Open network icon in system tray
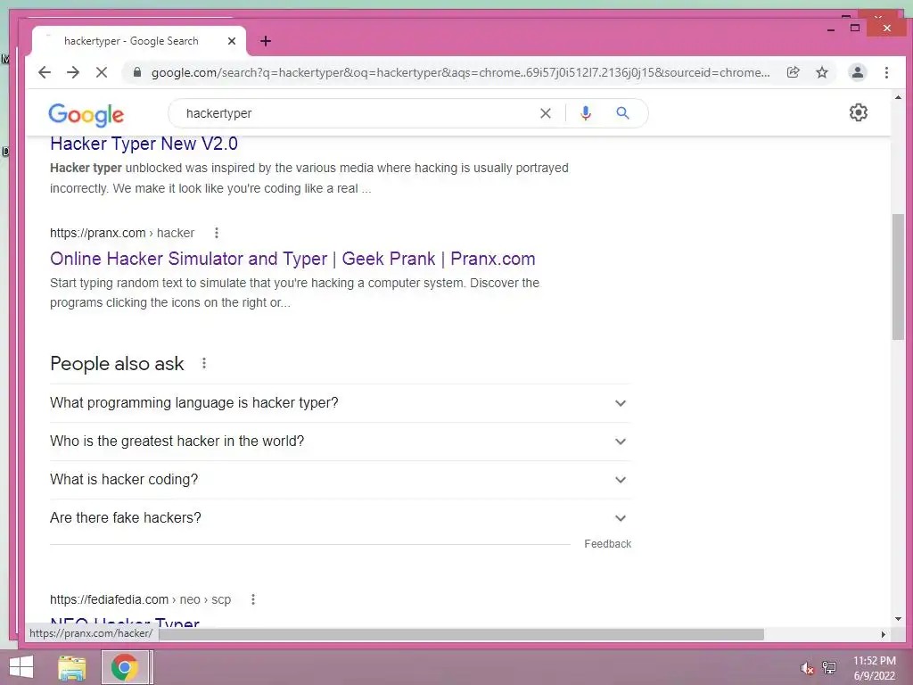The image size is (913, 685). (x=829, y=668)
